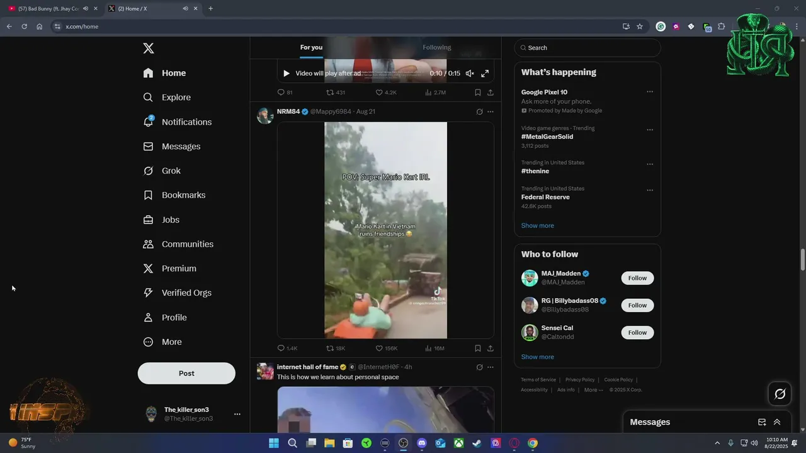This screenshot has height=453, width=806.
Task: Open the floating Grok button
Action: coord(780,394)
